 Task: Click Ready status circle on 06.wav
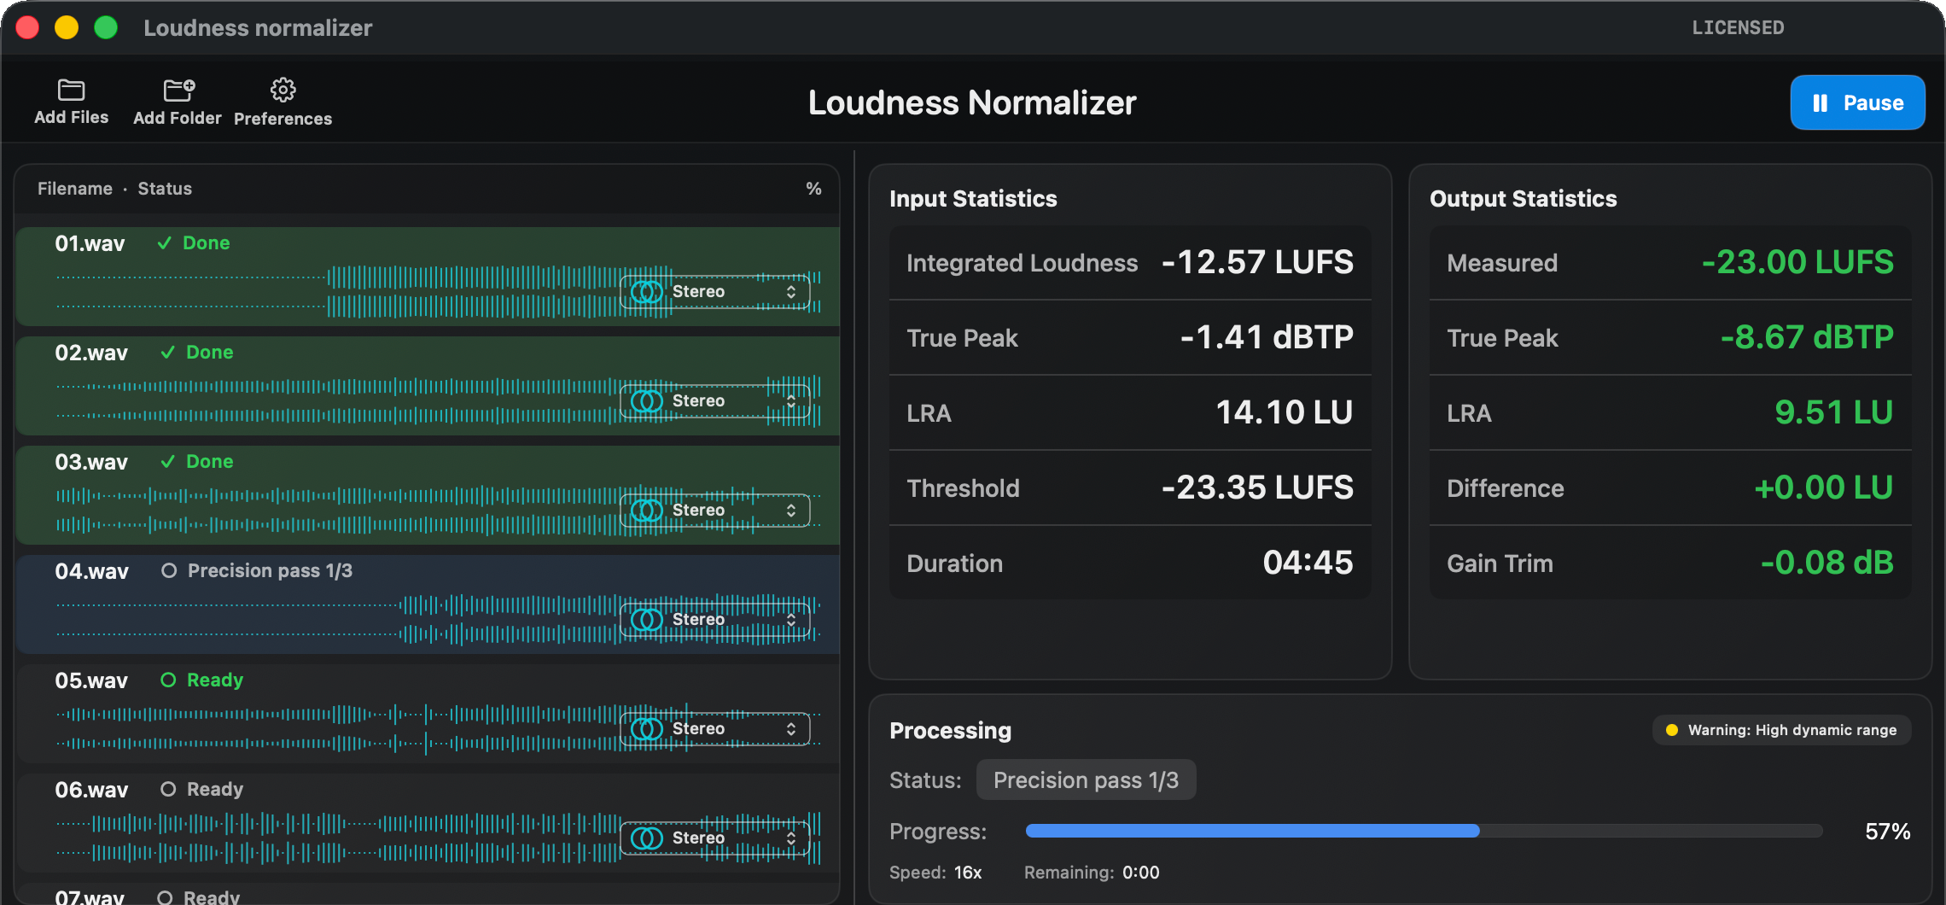point(168,789)
